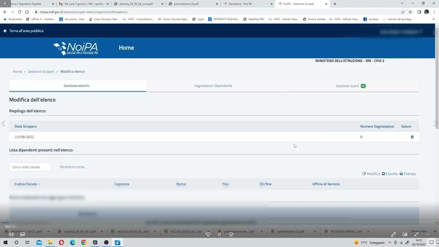Expand options for prenotazione (2).pdf download
Viewport: 439px width, 247px height.
pos(315,232)
